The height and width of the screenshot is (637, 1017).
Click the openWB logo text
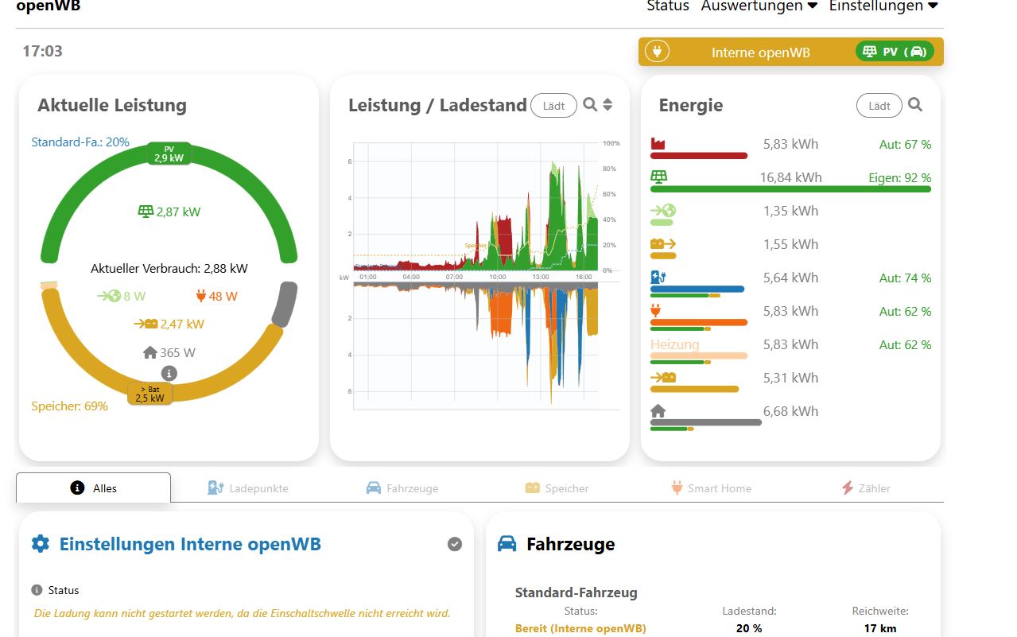tap(49, 6)
